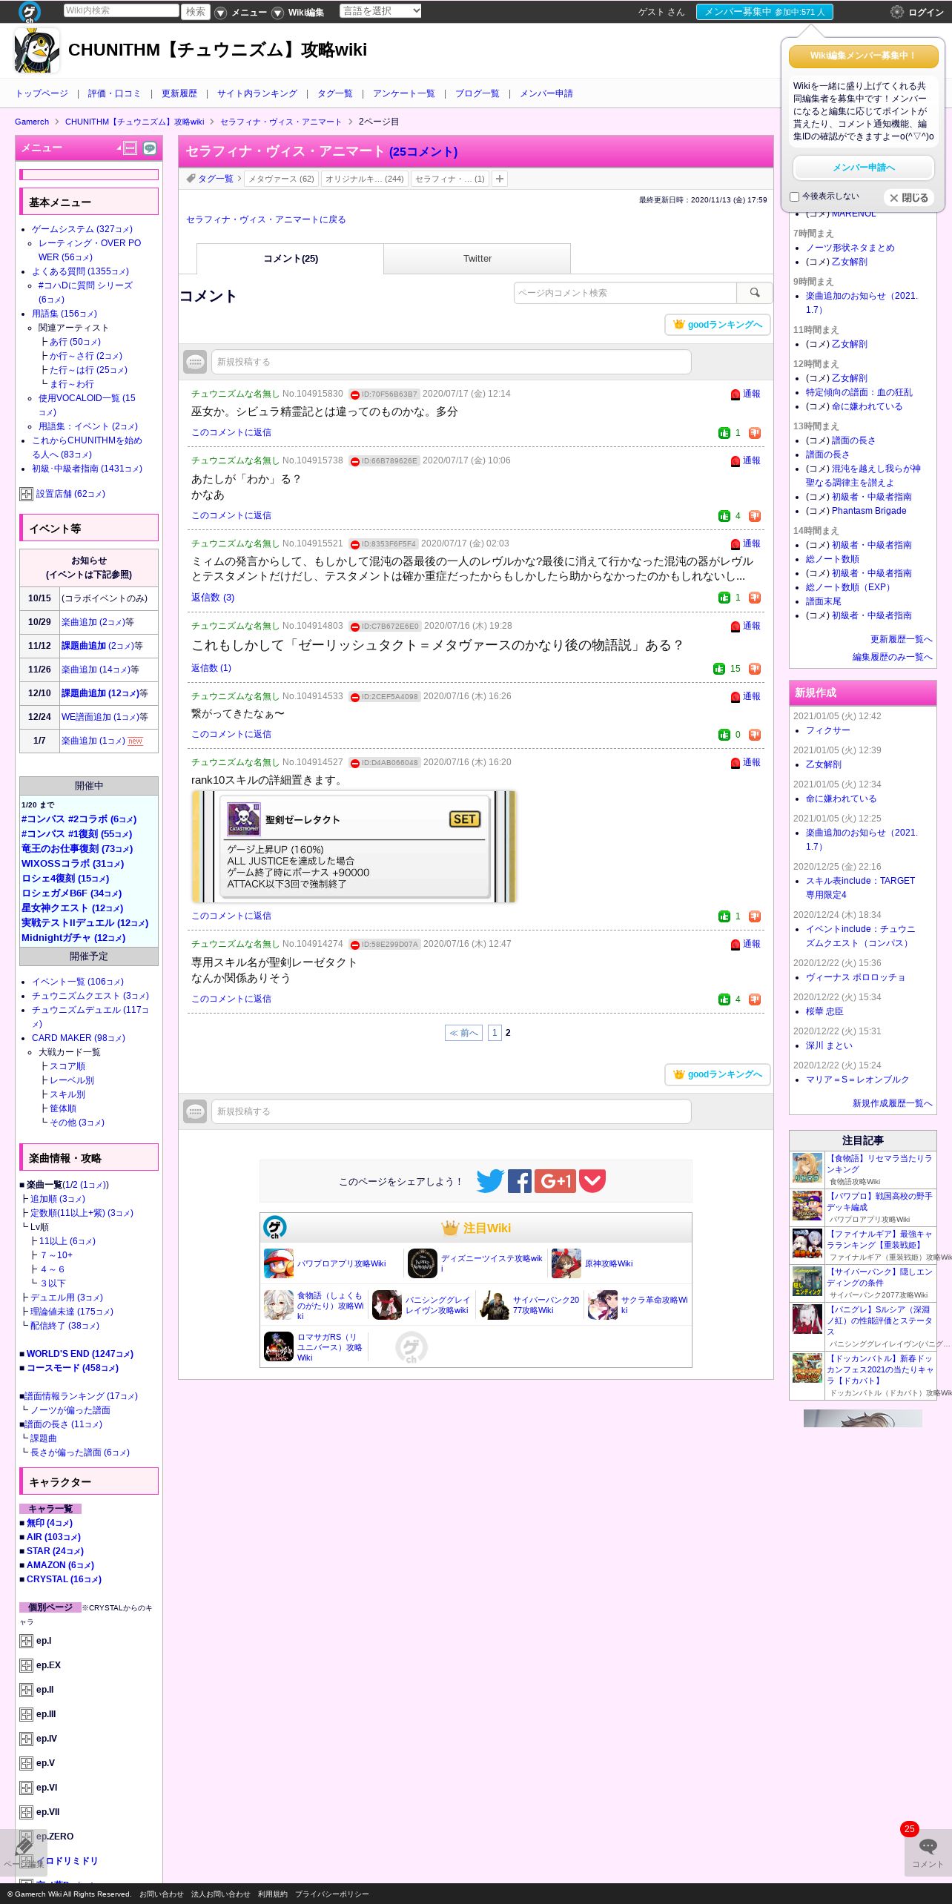This screenshot has width=952, height=1904.
Task: Click thumbs-down on comment No.104915738
Action: click(755, 516)
